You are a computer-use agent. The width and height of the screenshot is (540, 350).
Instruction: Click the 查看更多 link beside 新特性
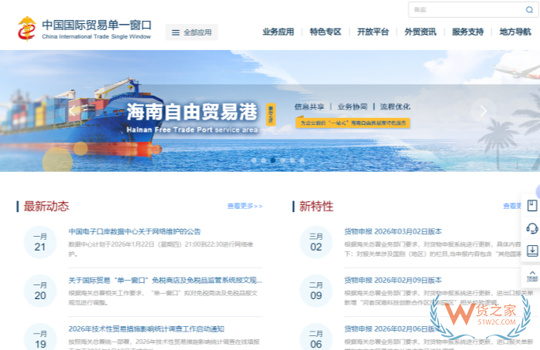pos(512,206)
